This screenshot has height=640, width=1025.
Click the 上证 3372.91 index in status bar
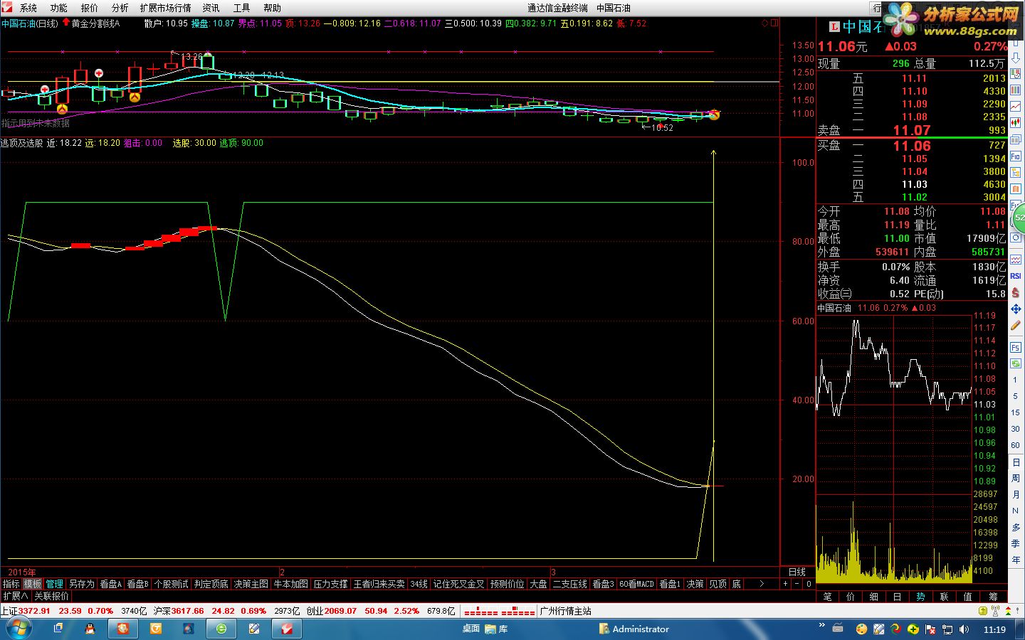26,611
